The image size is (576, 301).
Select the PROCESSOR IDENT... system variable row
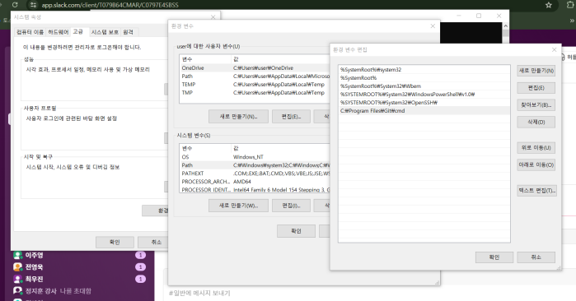click(255, 189)
